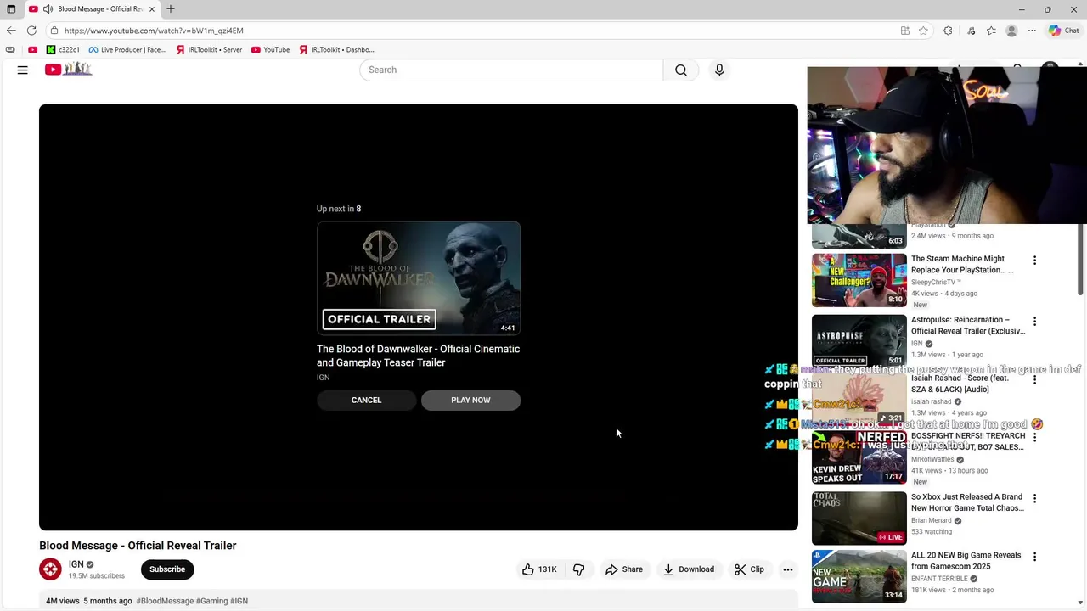Open the MrRoflWaffles channel name
The width and height of the screenshot is (1087, 611).
coord(932,459)
